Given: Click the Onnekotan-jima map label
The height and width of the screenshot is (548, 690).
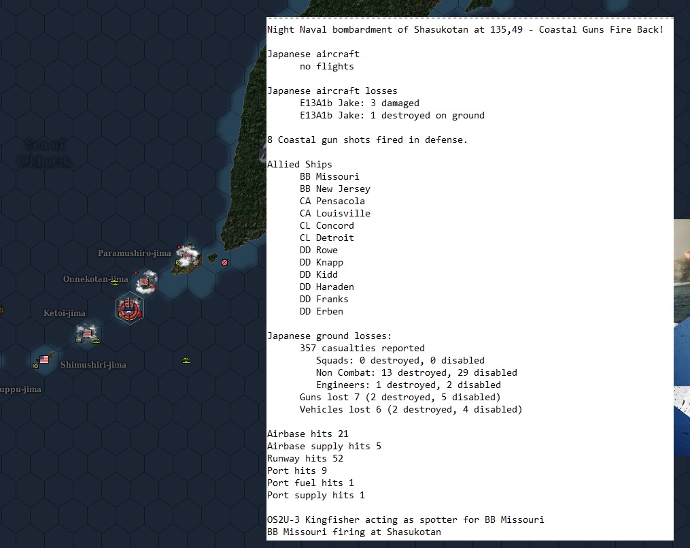Looking at the screenshot, I should click(95, 279).
